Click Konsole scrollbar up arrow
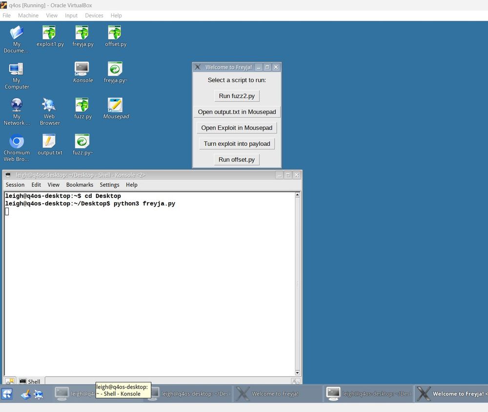 tap(297, 195)
